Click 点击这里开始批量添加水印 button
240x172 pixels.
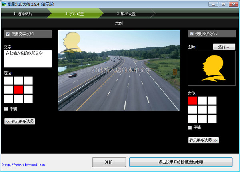[x=181, y=162]
